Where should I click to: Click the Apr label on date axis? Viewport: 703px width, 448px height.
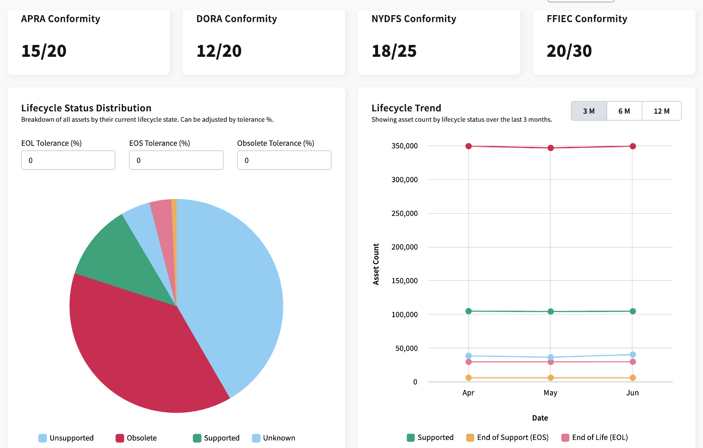coord(468,393)
